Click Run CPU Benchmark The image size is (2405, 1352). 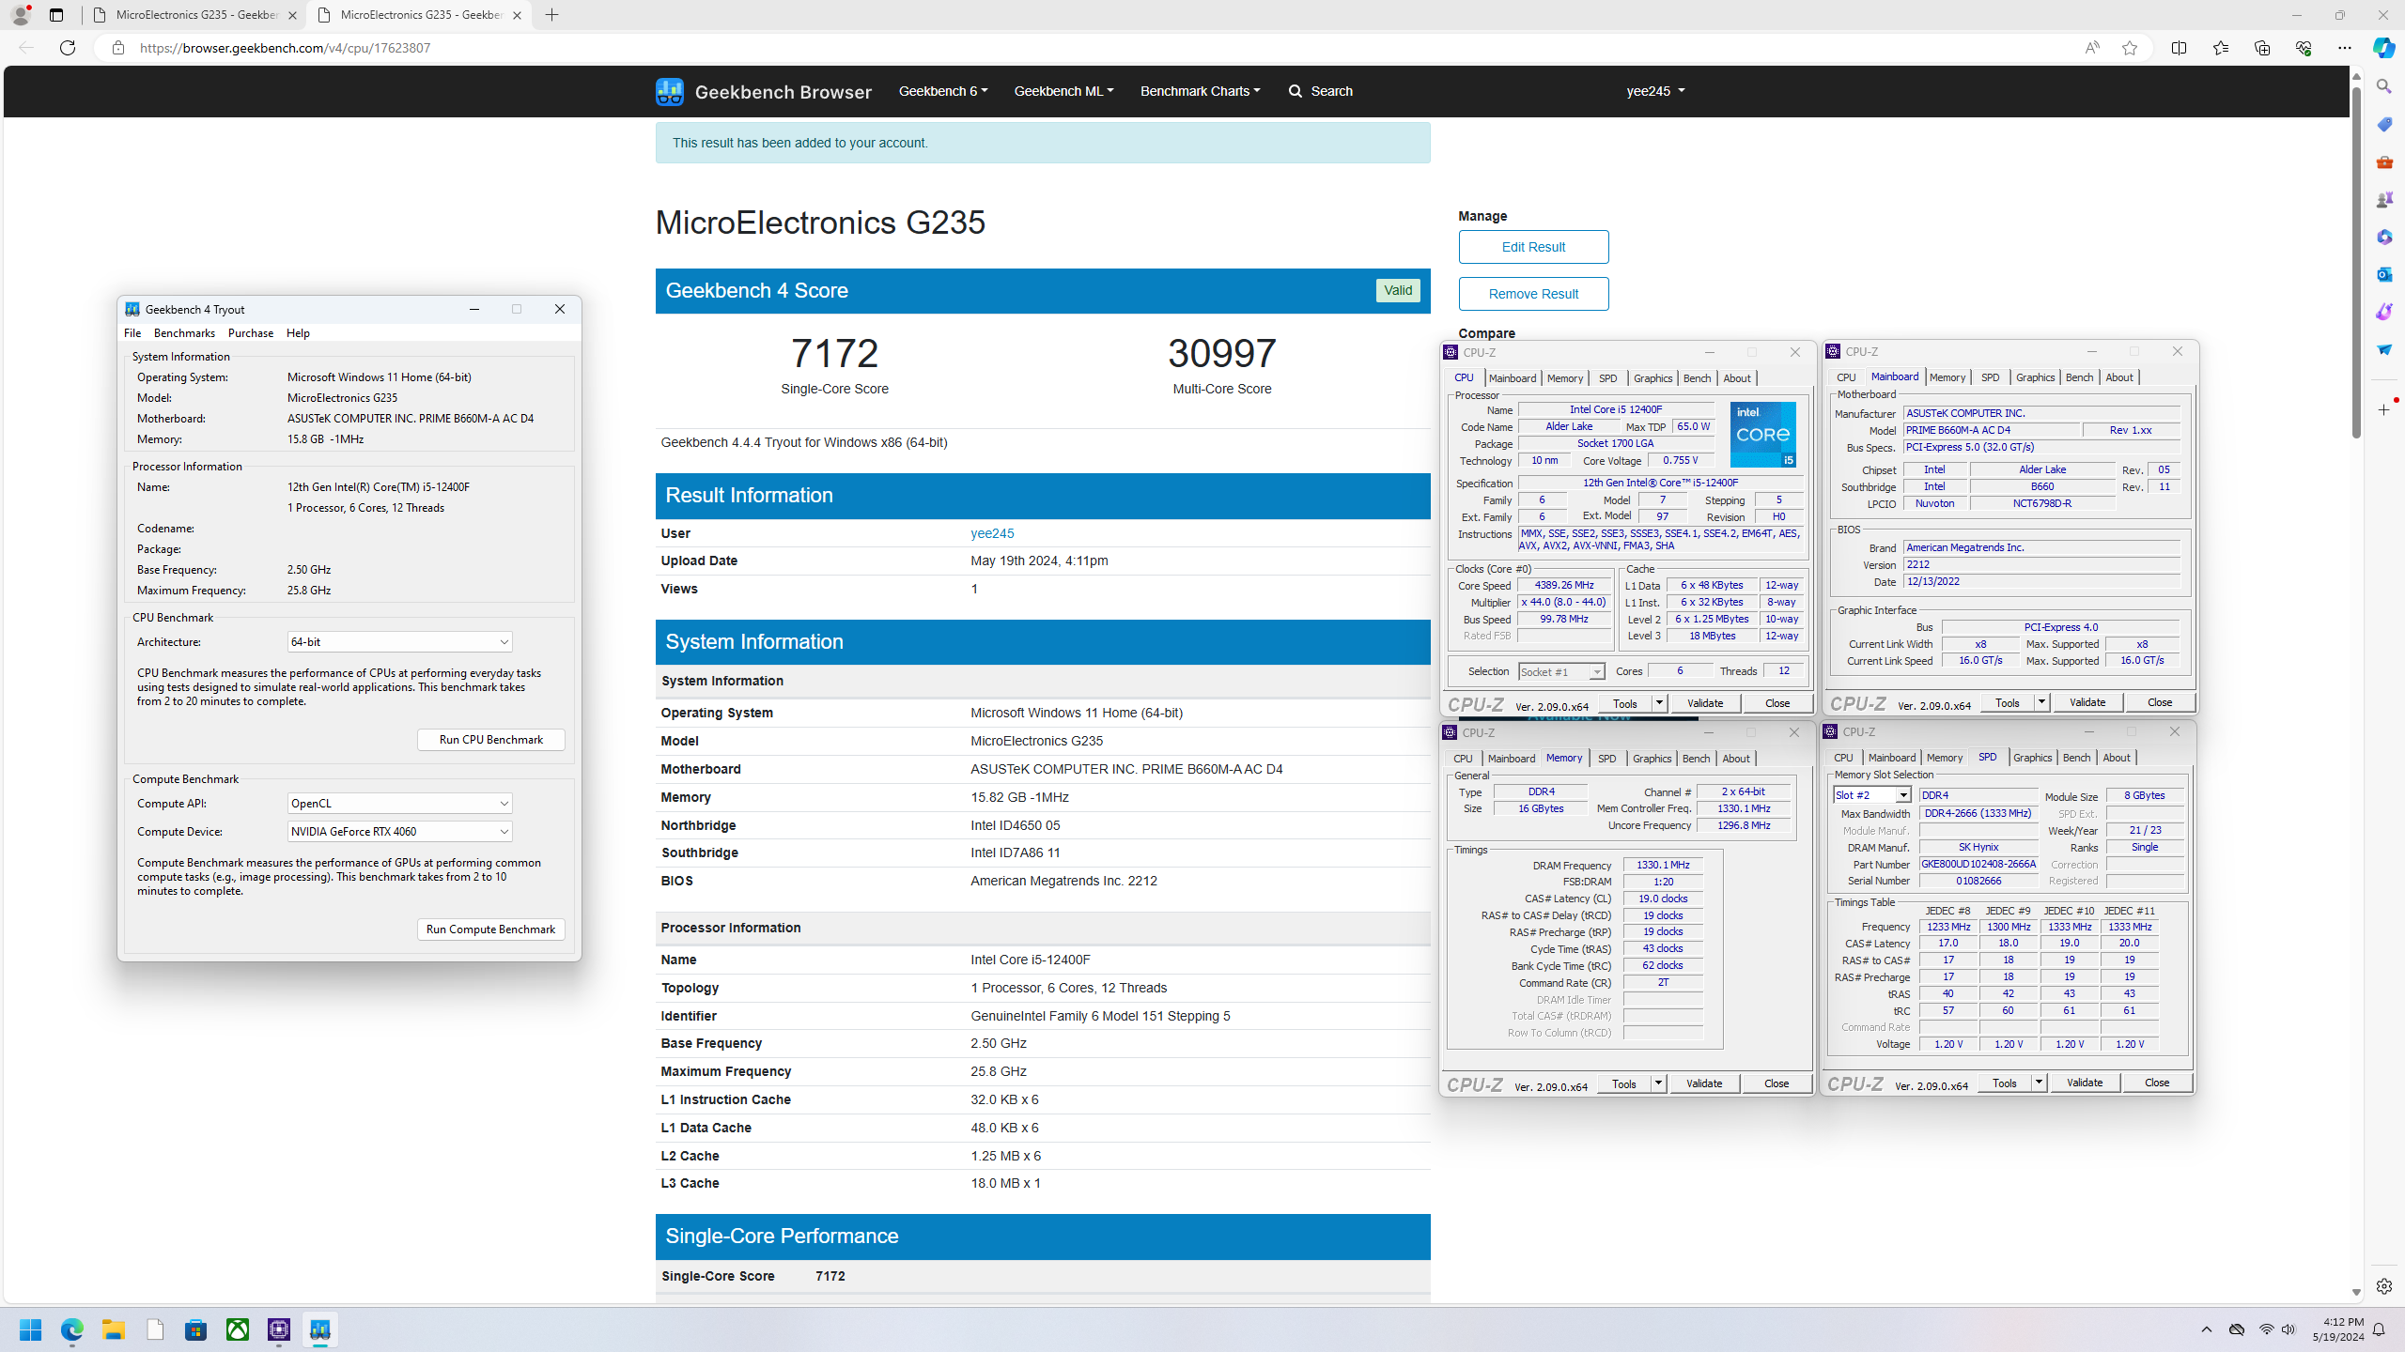point(490,740)
